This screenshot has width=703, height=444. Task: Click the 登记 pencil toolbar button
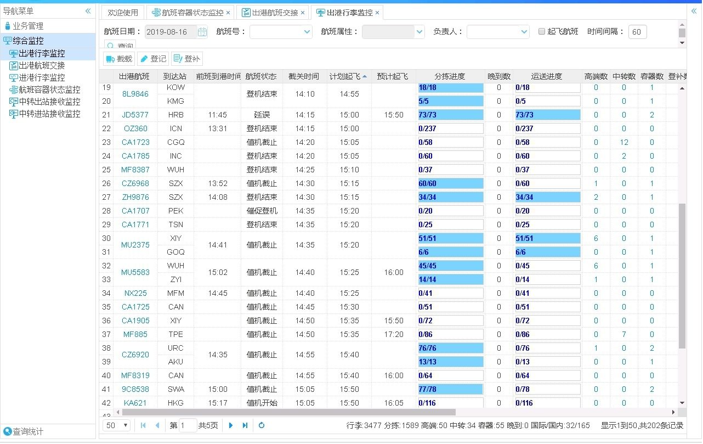152,59
